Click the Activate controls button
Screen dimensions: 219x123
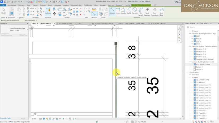tap(48, 11)
